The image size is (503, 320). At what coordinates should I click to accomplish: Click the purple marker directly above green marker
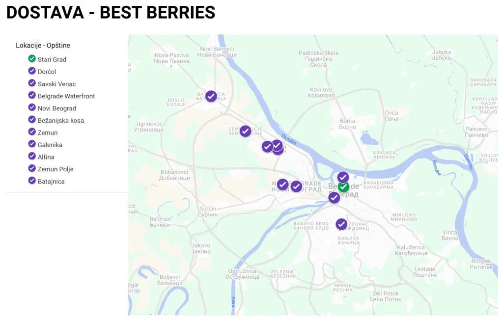pos(343,177)
